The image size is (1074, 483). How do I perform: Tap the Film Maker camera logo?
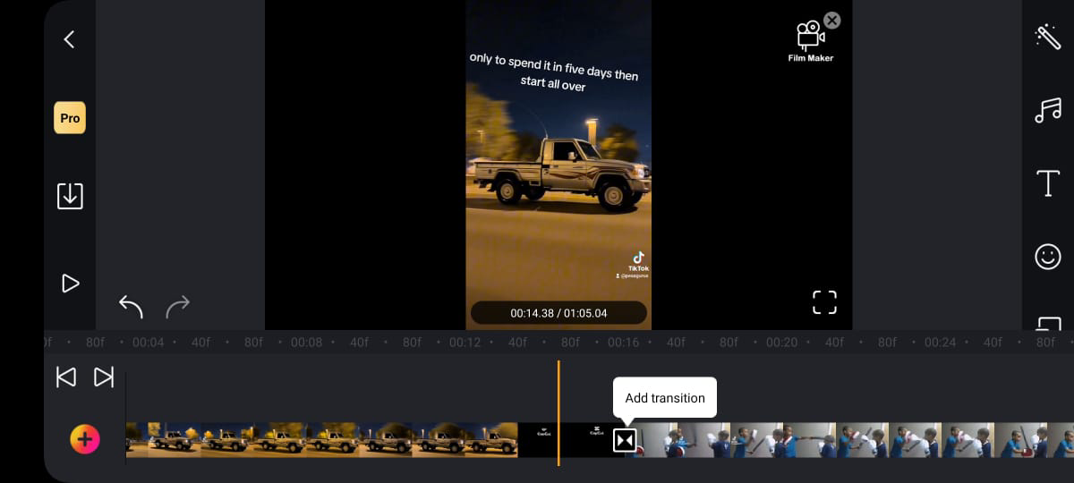click(x=810, y=41)
